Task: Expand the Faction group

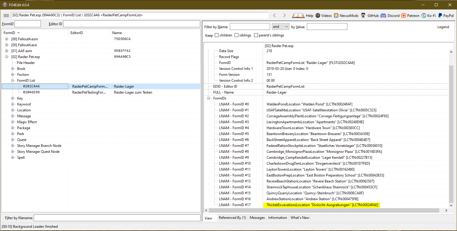Action: 13,75
